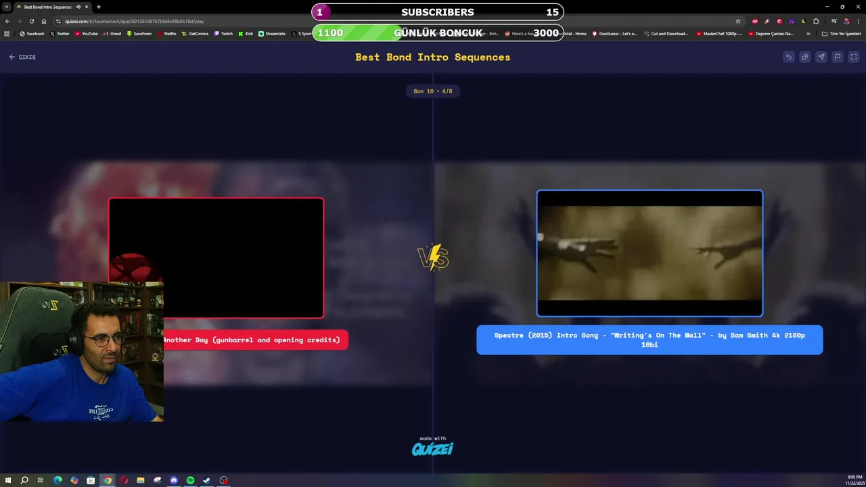The width and height of the screenshot is (866, 487).
Task: Open Tüm Yer İşaretleri bookmarks folder
Action: [x=842, y=34]
